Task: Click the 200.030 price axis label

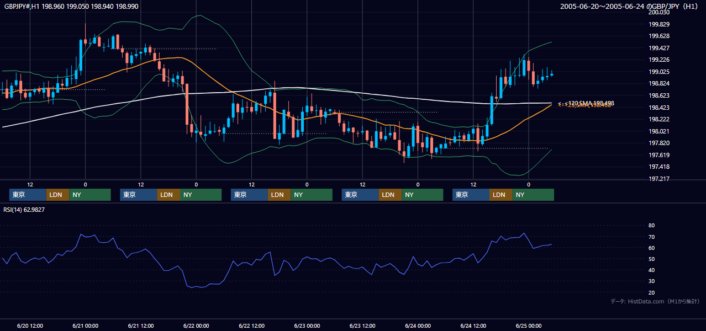Action: click(659, 12)
